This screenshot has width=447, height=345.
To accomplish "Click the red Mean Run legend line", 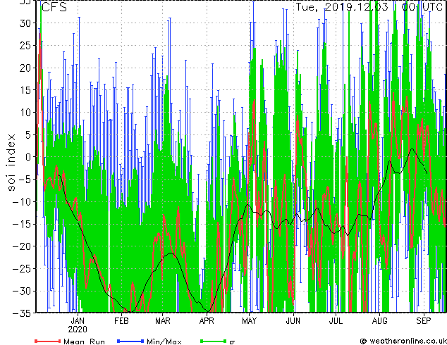I will 48,341.
